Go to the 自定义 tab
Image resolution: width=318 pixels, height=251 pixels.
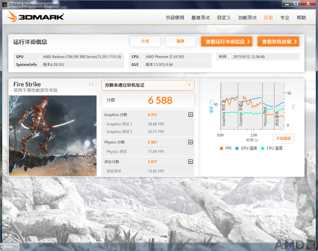(x=224, y=17)
